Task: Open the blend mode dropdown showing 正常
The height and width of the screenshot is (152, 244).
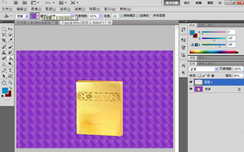Action: 217,69
